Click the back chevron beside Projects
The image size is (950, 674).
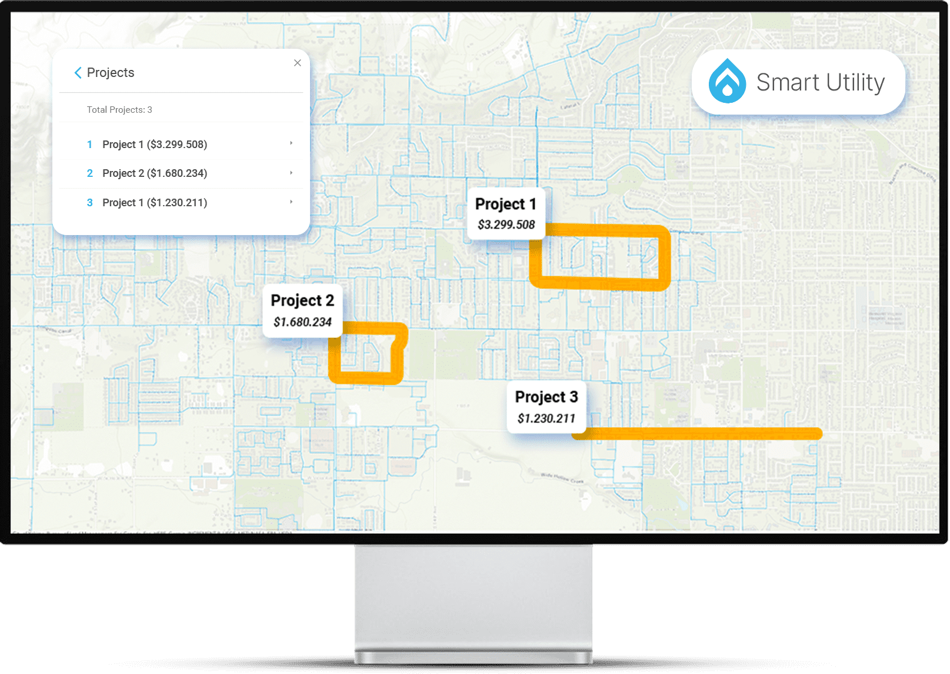click(x=78, y=73)
